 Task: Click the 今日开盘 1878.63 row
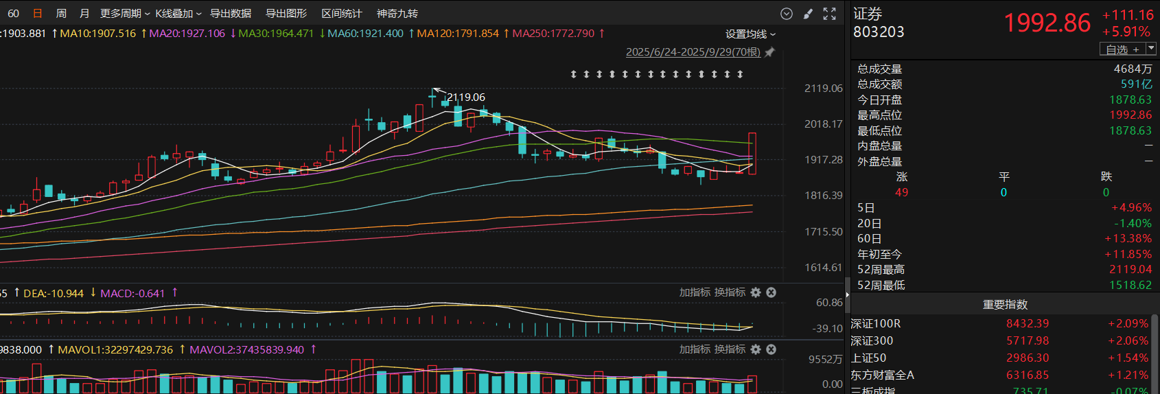tap(1005, 100)
